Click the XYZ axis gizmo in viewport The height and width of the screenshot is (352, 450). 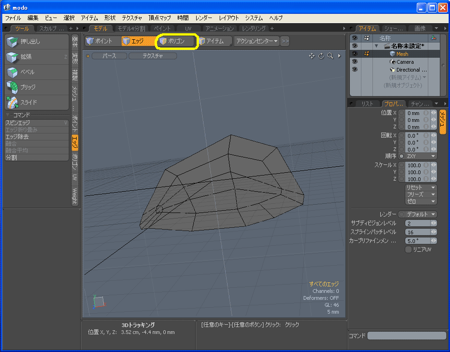tap(99, 302)
